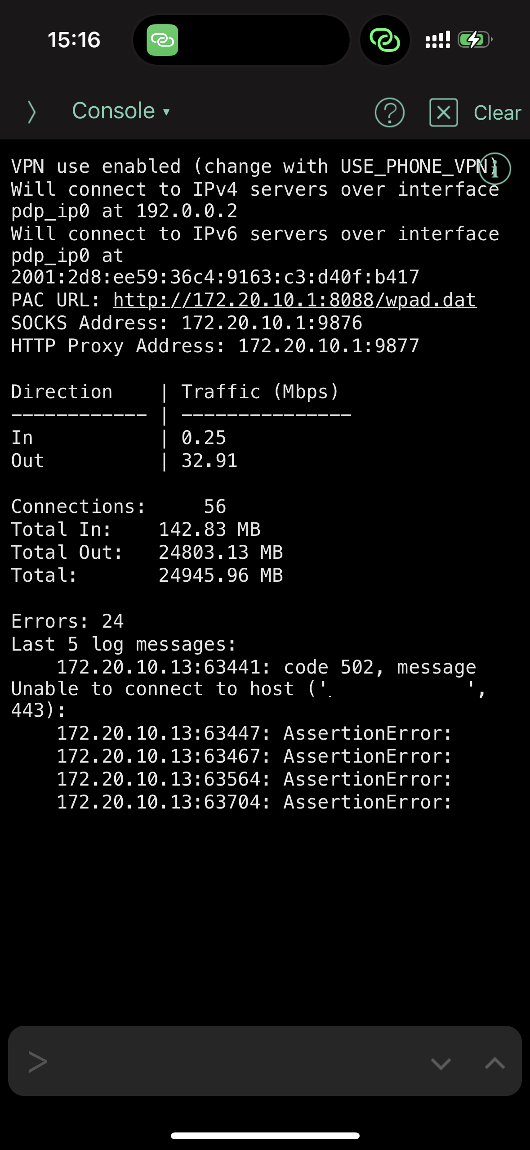
Task: Expand the sidebar with the left chevron
Action: pos(31,112)
